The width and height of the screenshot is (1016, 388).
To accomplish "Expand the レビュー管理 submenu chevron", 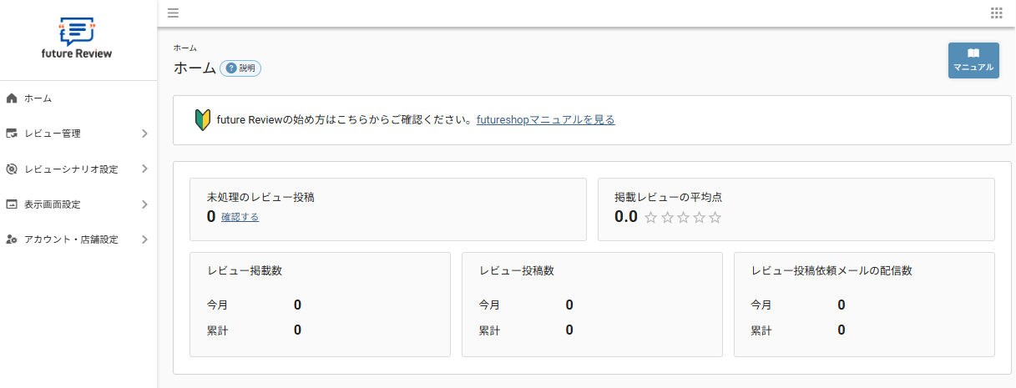I will pyautogui.click(x=144, y=134).
